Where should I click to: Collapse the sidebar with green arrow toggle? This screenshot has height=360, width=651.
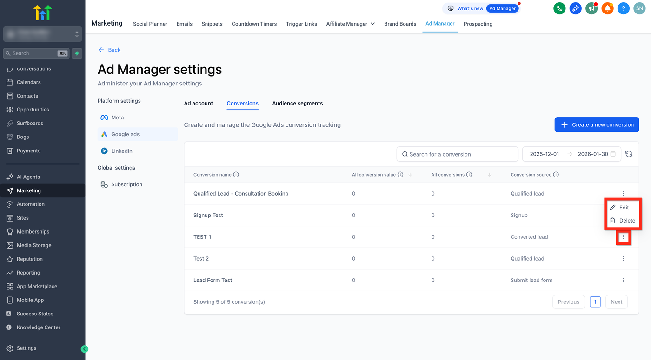(x=85, y=349)
